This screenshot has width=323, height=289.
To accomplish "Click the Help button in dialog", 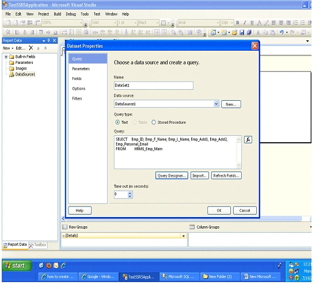I will click(79, 211).
